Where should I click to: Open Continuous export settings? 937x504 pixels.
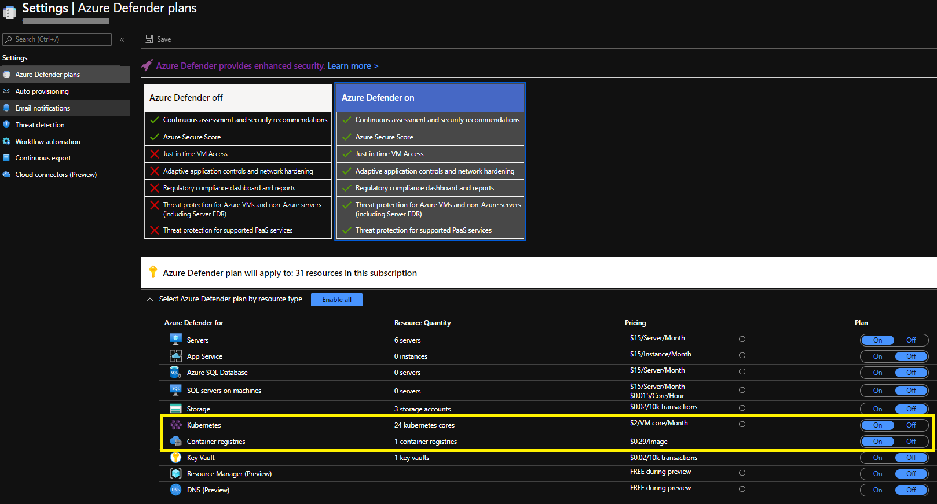(x=65, y=158)
